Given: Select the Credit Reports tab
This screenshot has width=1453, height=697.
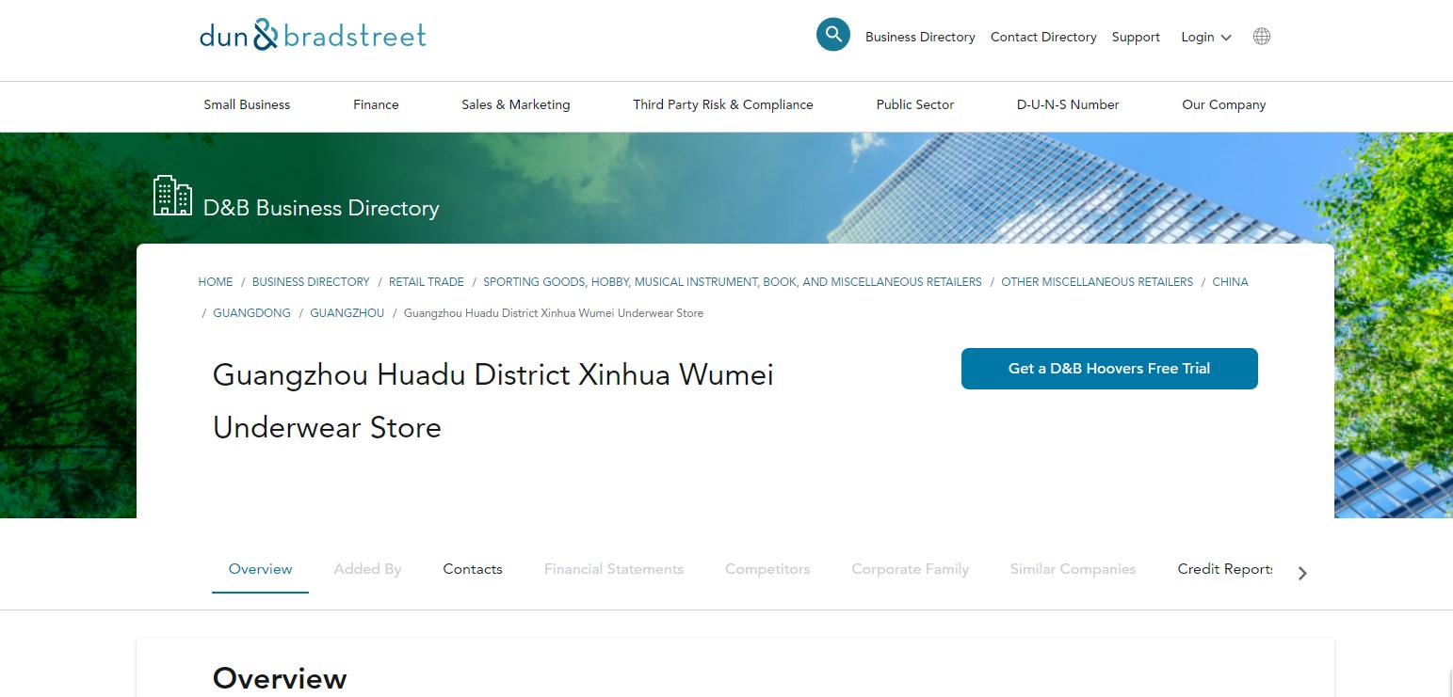Looking at the screenshot, I should (1224, 569).
